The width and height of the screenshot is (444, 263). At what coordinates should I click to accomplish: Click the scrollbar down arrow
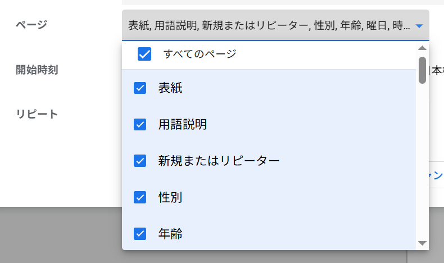click(x=422, y=243)
